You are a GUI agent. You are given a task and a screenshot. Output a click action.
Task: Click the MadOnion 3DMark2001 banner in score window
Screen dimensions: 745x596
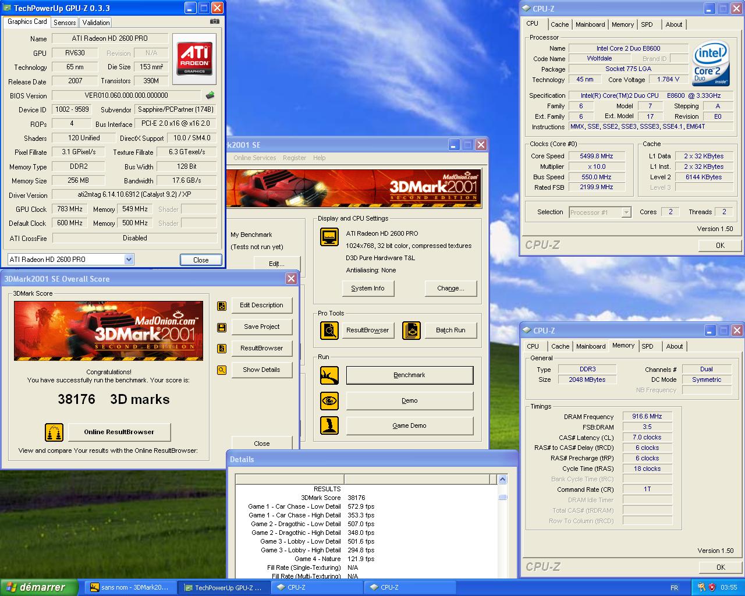click(109, 331)
